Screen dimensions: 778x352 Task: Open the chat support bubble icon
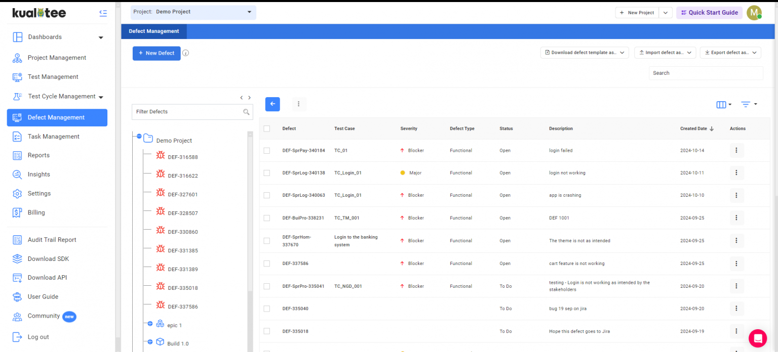click(758, 338)
